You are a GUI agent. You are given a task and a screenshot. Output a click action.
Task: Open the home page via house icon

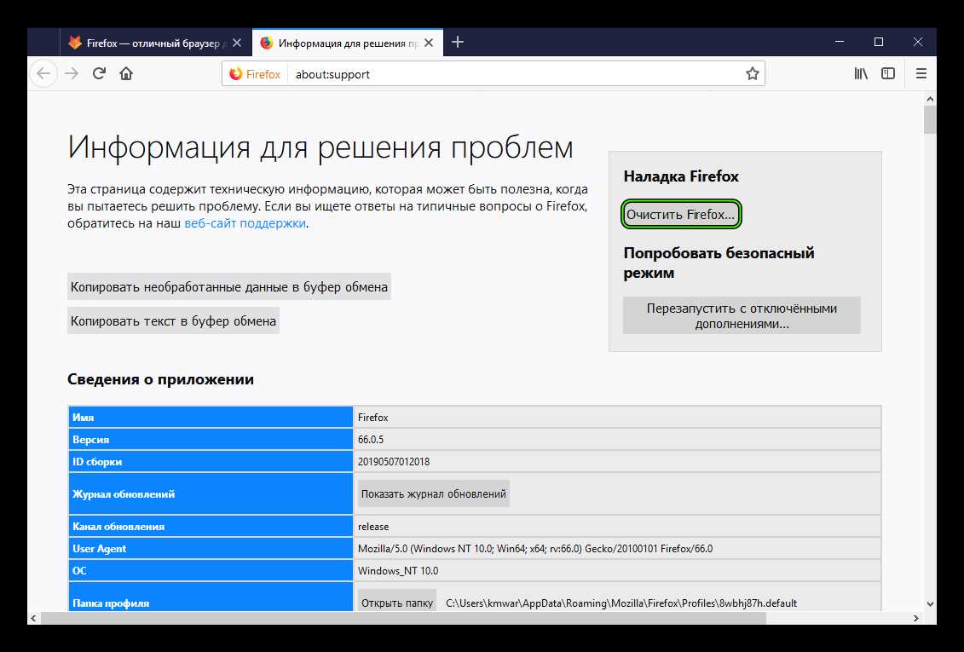tap(126, 74)
